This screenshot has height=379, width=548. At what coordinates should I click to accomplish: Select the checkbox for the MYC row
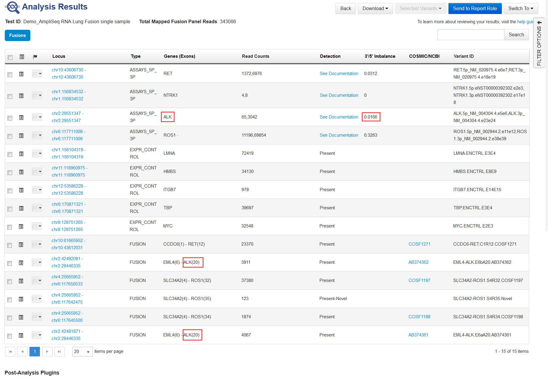coord(10,227)
